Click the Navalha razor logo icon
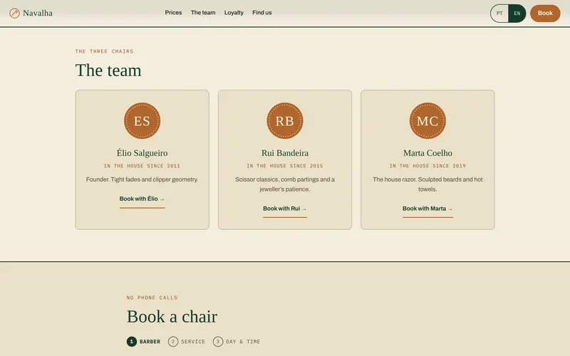 (x=14, y=14)
